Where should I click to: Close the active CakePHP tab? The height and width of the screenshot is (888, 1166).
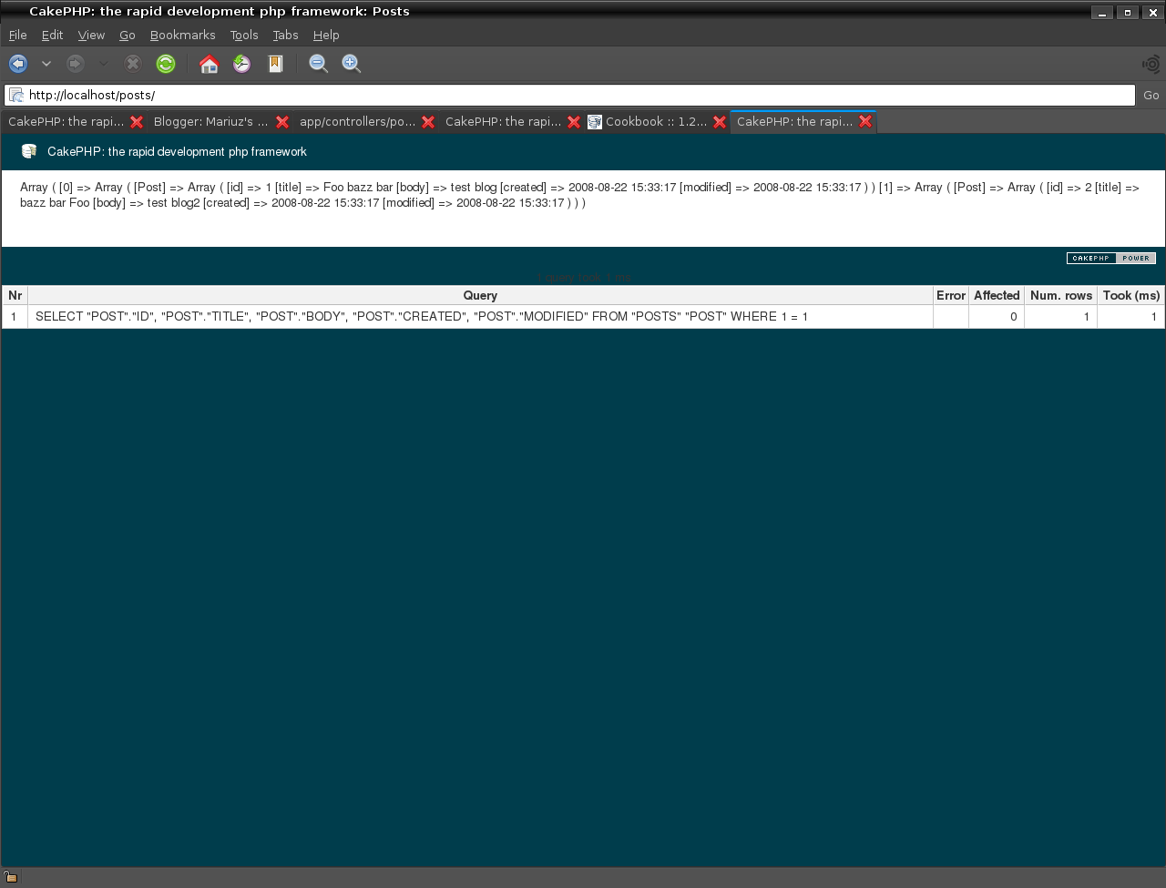pos(865,122)
